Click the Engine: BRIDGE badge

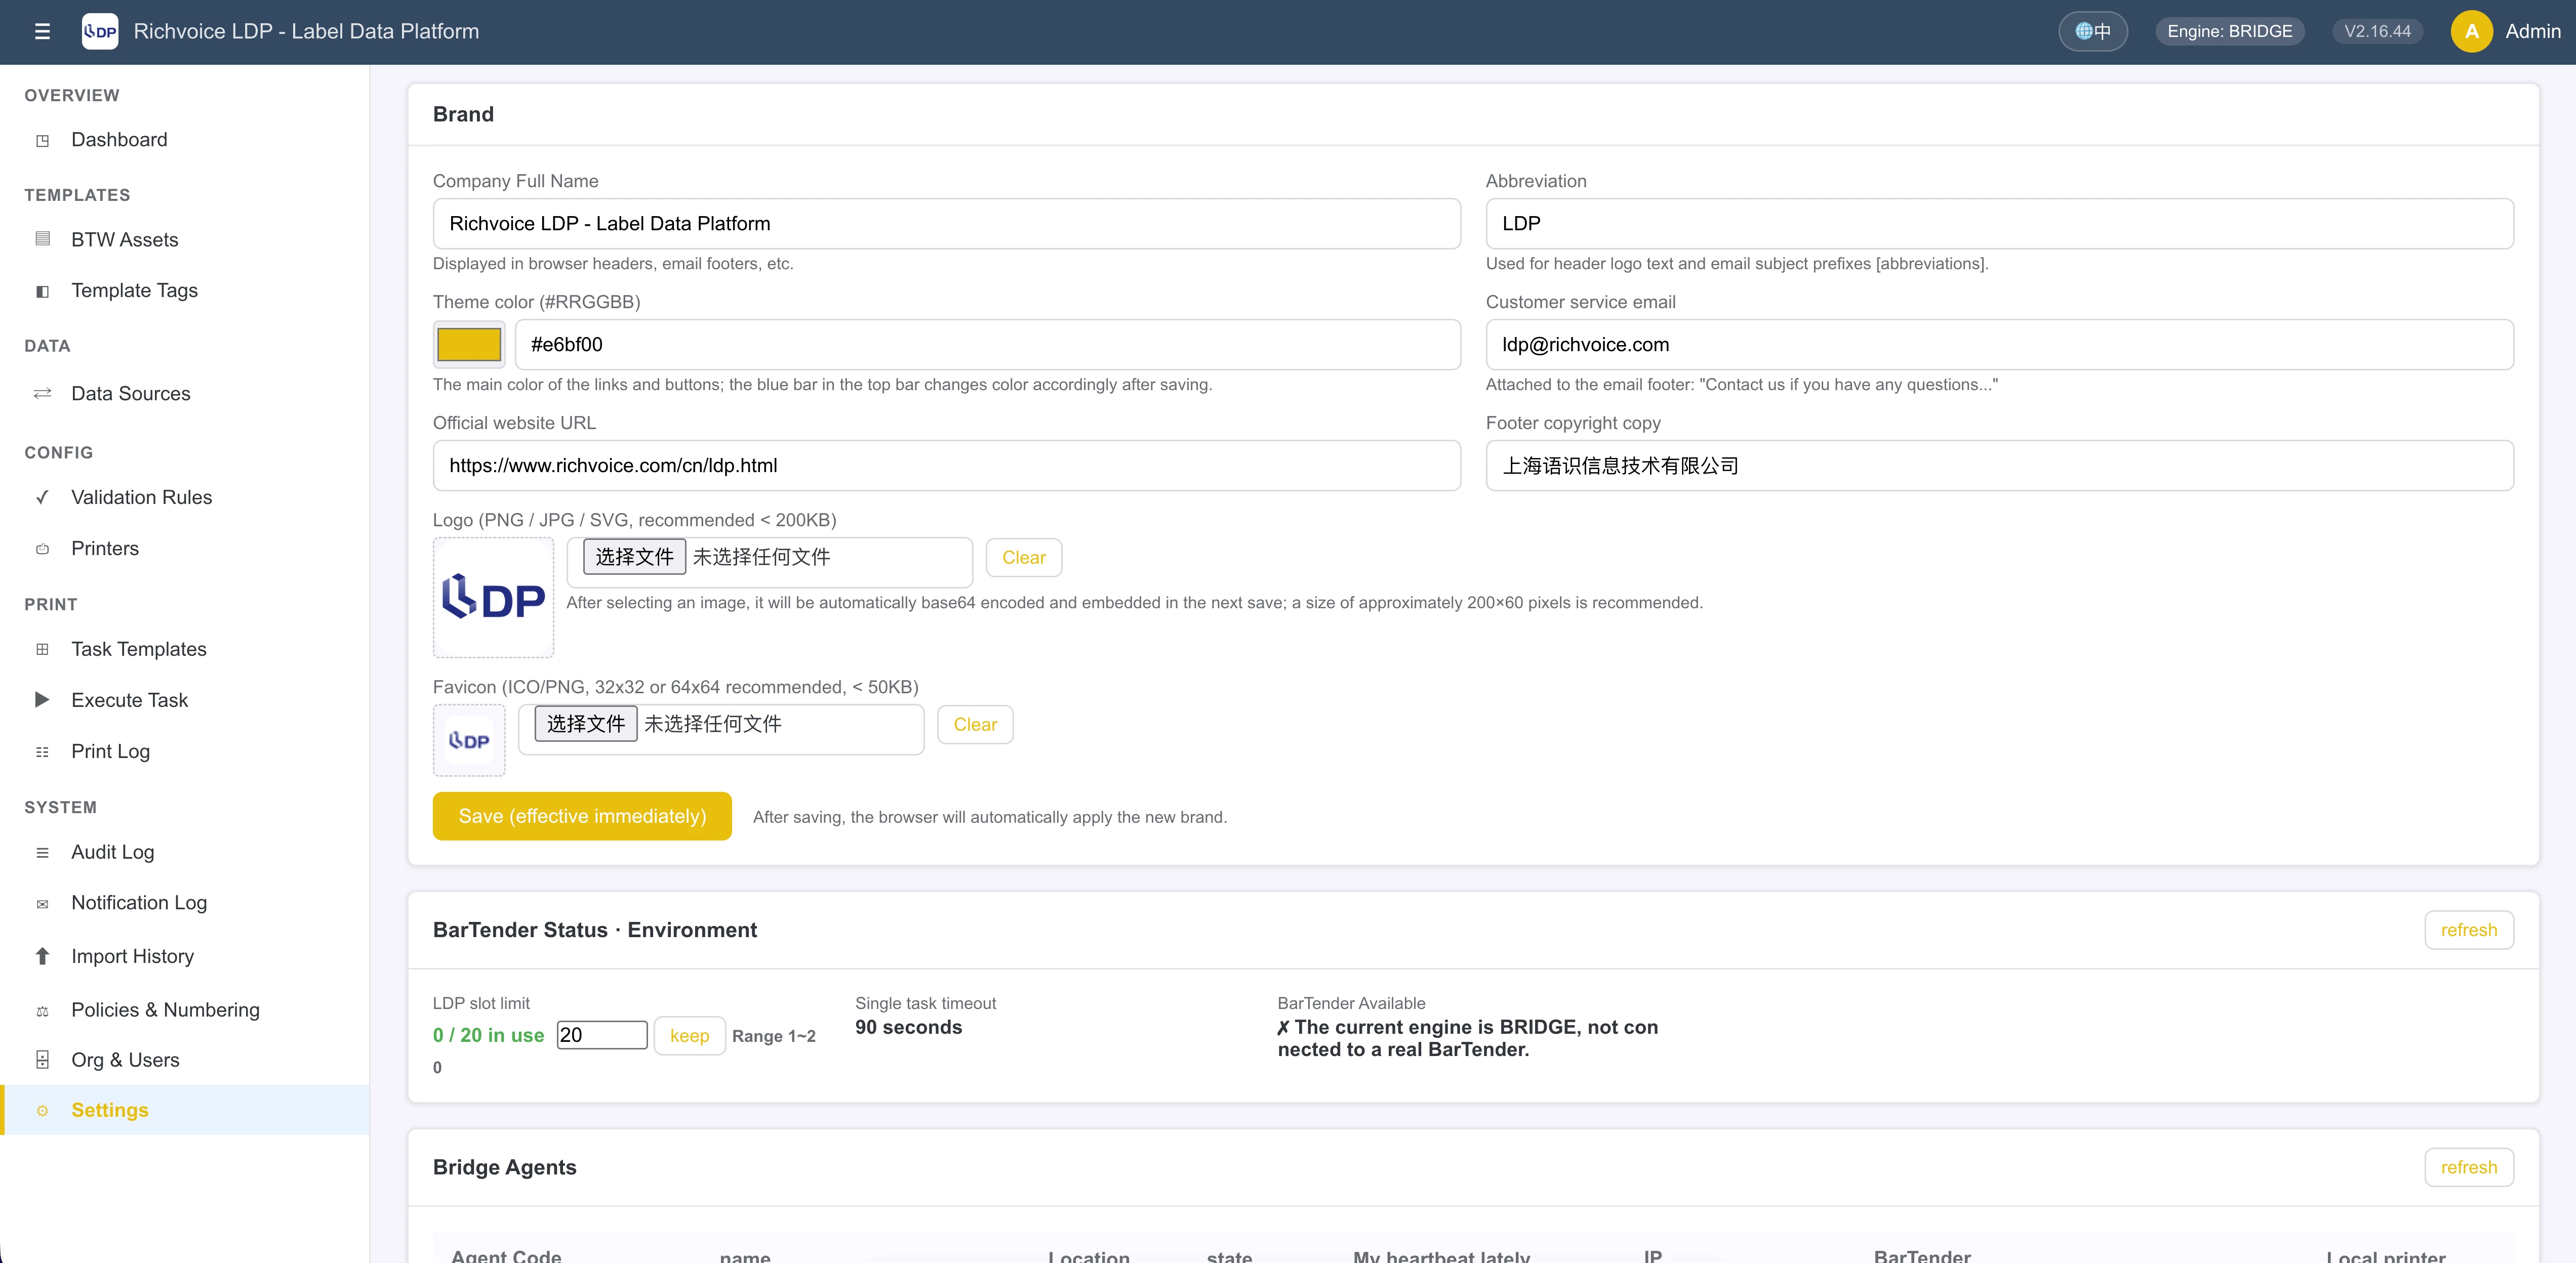[2229, 31]
